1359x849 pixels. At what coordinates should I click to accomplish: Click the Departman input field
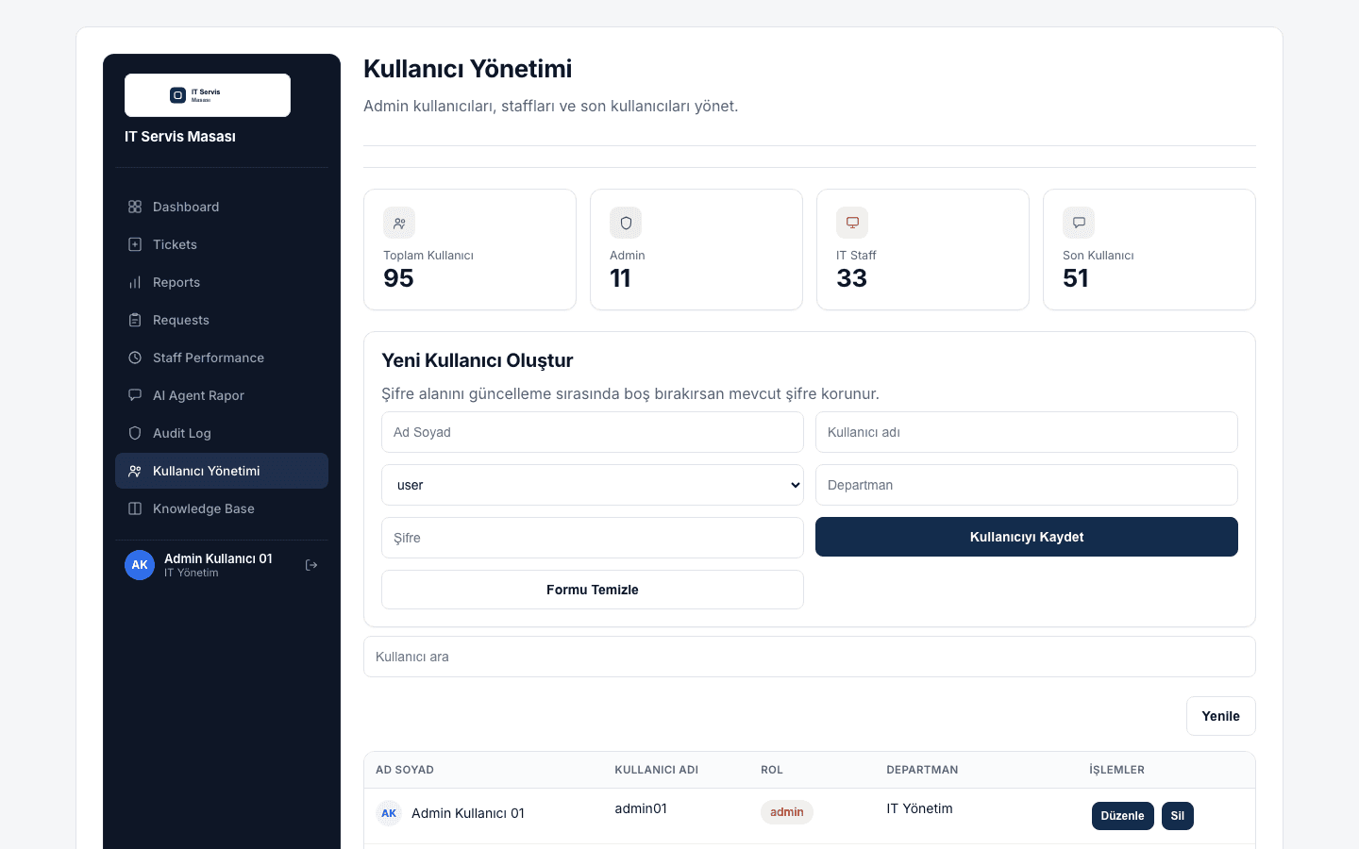(1027, 485)
